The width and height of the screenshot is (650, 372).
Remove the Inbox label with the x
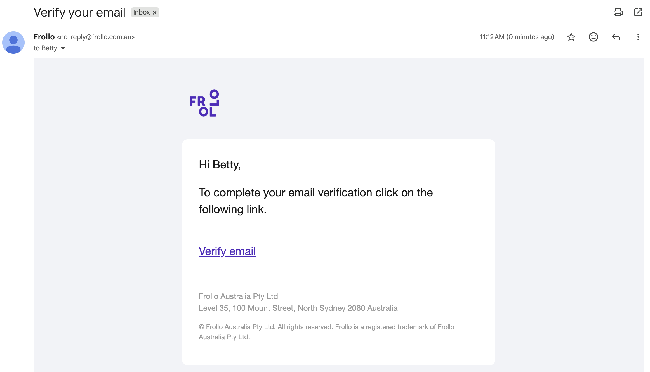click(x=155, y=13)
